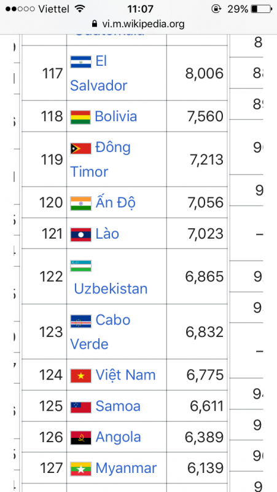Select the table cell with value 7,056
Screen dimensions: 277x492
click(x=197, y=202)
